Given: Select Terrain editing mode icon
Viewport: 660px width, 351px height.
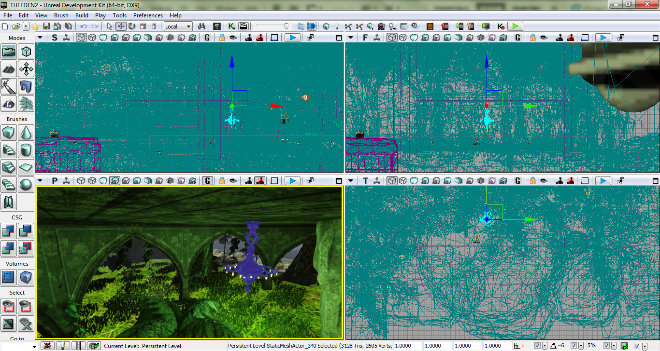Looking at the screenshot, I should (9, 69).
